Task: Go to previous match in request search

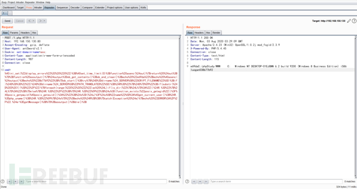Action: [9, 181]
